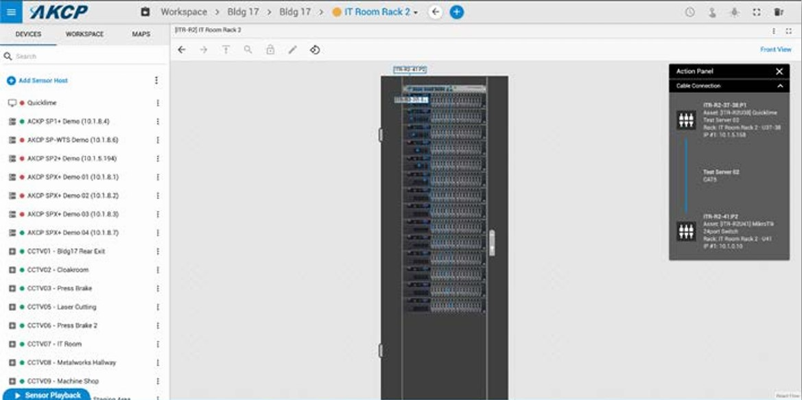
Task: Click the blue plus add button in breadcrumb bar
Action: (457, 12)
